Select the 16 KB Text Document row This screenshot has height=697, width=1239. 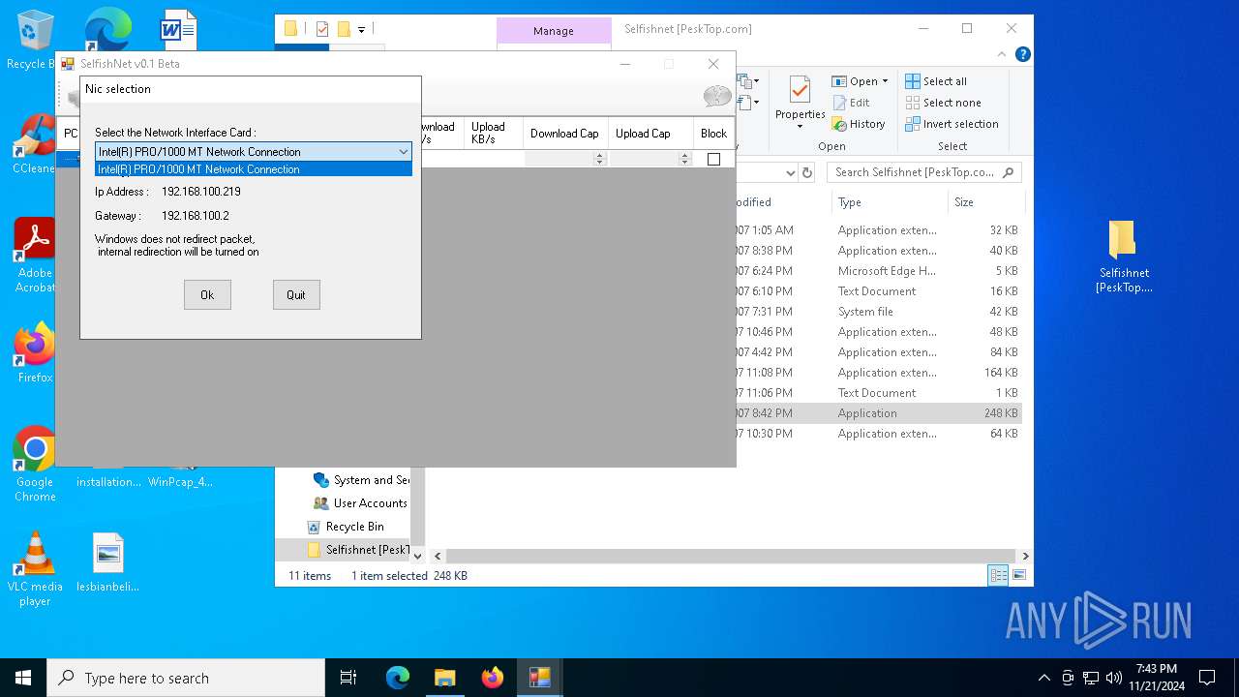877,291
